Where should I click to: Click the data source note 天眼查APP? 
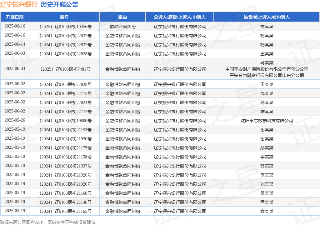[x=32, y=222]
